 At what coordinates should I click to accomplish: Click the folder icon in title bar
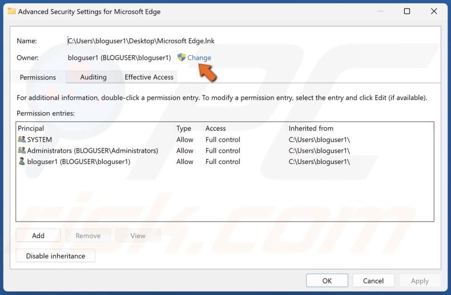click(11, 11)
